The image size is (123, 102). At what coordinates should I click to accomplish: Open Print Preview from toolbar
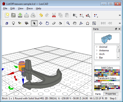tap(33, 15)
